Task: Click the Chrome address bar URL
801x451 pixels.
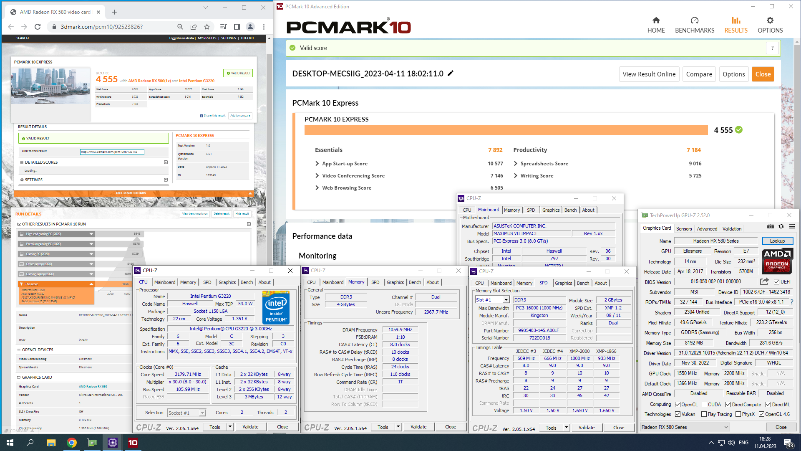Action: 102,27
